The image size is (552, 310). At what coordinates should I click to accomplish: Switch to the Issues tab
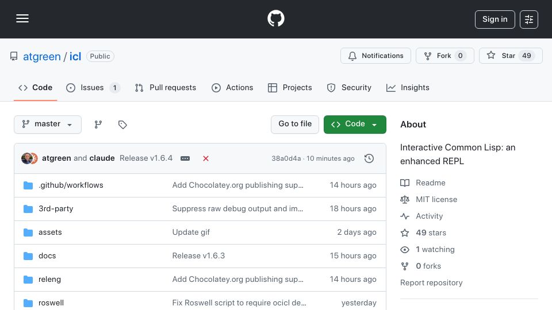coord(93,87)
